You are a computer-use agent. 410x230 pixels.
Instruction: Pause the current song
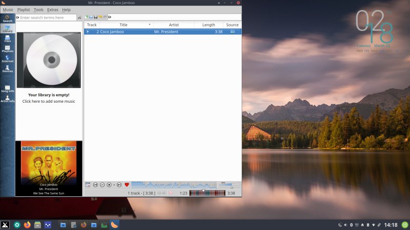pos(102,185)
